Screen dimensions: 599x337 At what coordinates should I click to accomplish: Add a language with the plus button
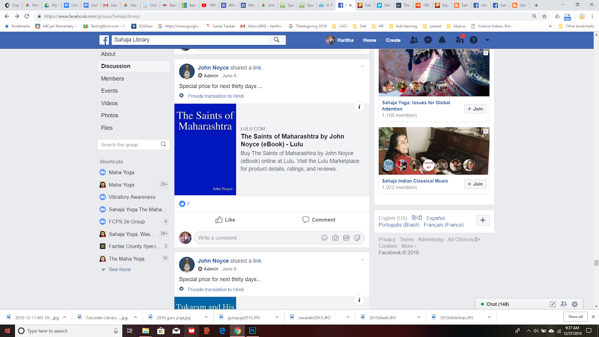(483, 220)
